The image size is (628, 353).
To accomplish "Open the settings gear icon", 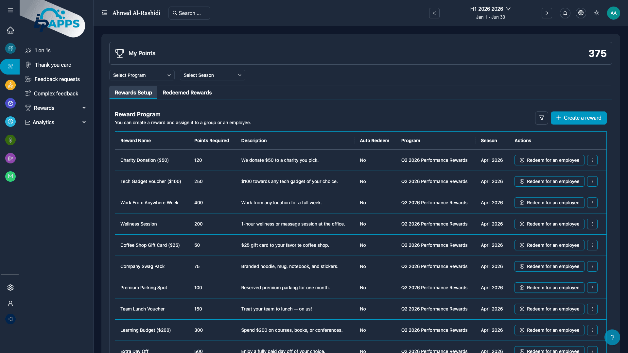I will [x=10, y=288].
